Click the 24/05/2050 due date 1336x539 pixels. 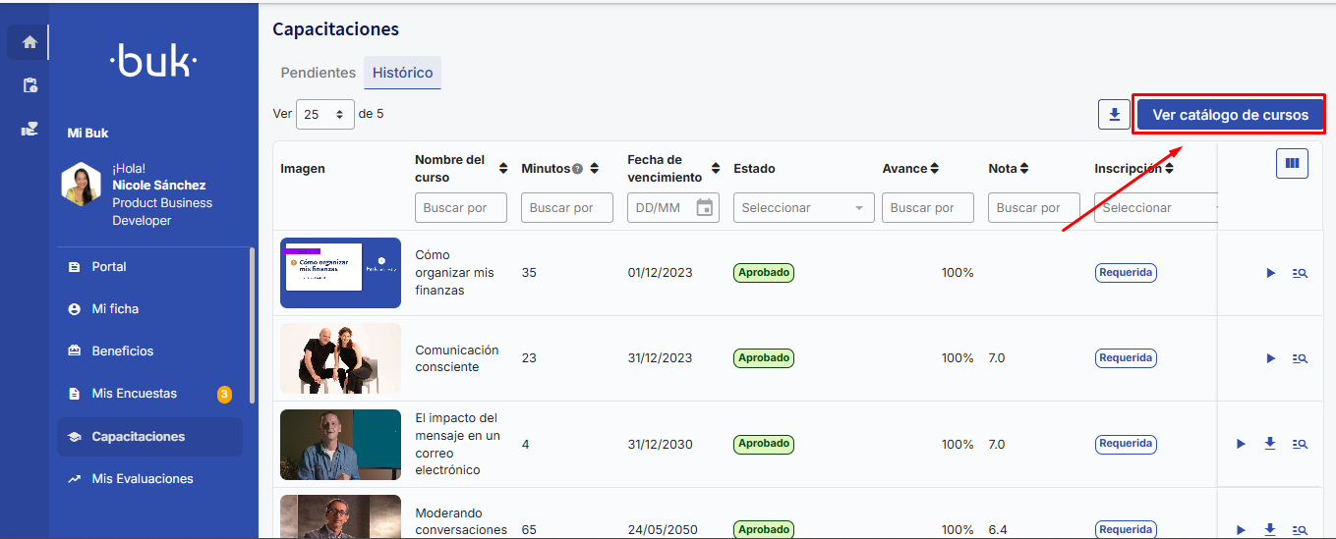pyautogui.click(x=663, y=530)
